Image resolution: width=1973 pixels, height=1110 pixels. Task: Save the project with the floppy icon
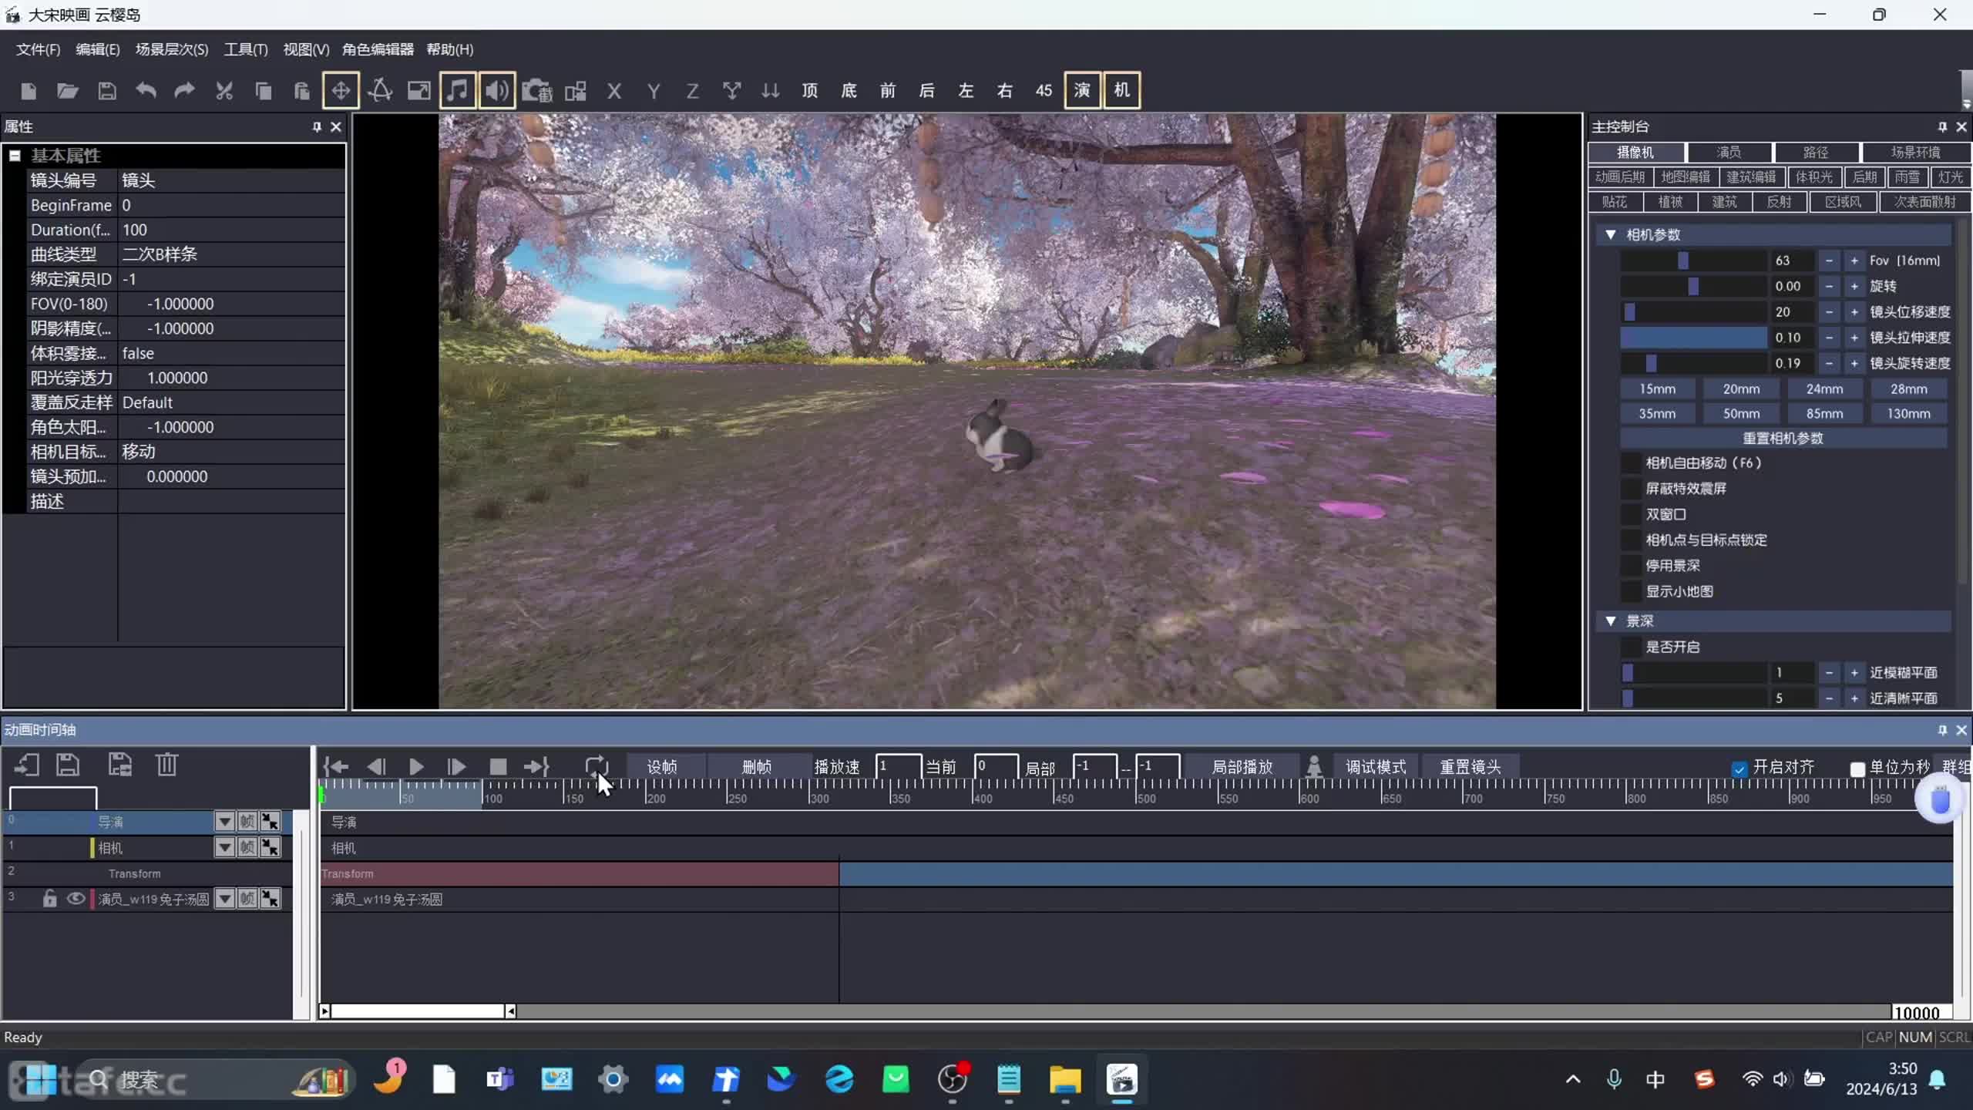tap(107, 91)
